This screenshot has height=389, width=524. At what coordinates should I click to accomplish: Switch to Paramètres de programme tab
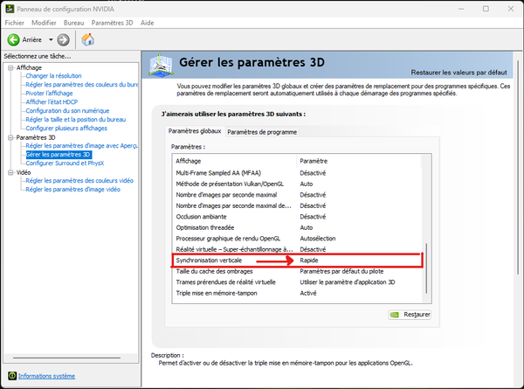(262, 132)
